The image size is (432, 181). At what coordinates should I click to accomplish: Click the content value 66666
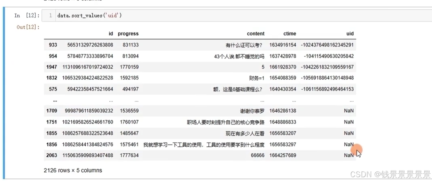click(258, 155)
